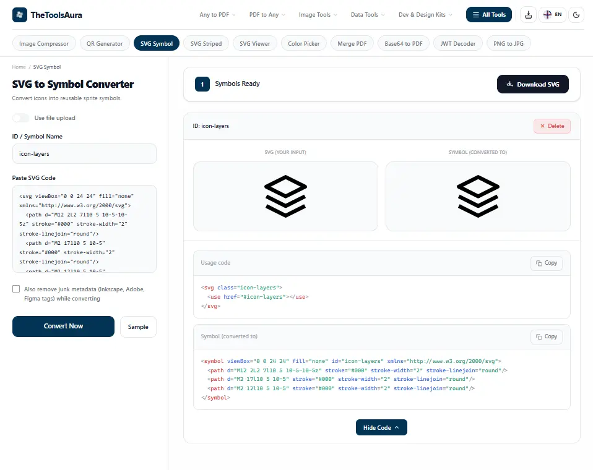Screen dimensions: 593x470
Task: Click the converted symbol layers preview
Action: tap(478, 196)
